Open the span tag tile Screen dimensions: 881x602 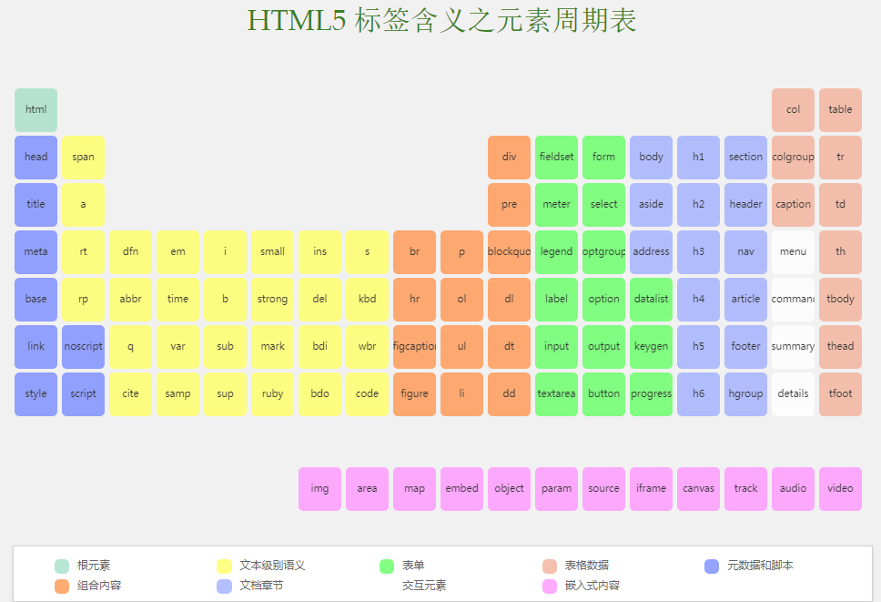[x=83, y=157]
